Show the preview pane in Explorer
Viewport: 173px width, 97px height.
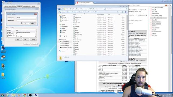point(122,12)
